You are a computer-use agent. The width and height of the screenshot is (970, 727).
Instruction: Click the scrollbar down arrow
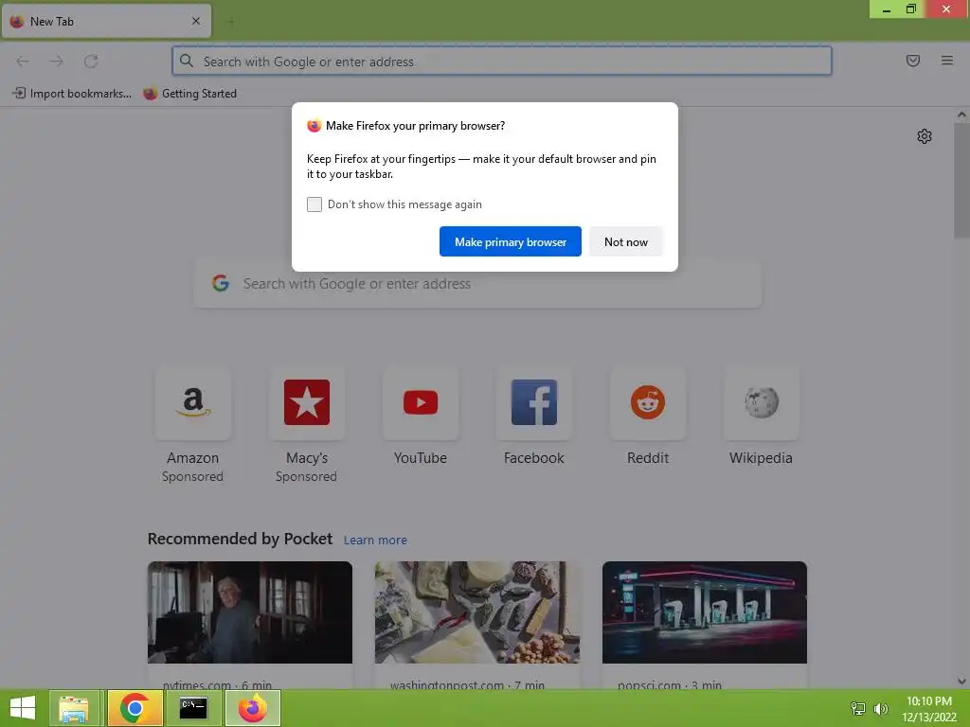point(961,682)
